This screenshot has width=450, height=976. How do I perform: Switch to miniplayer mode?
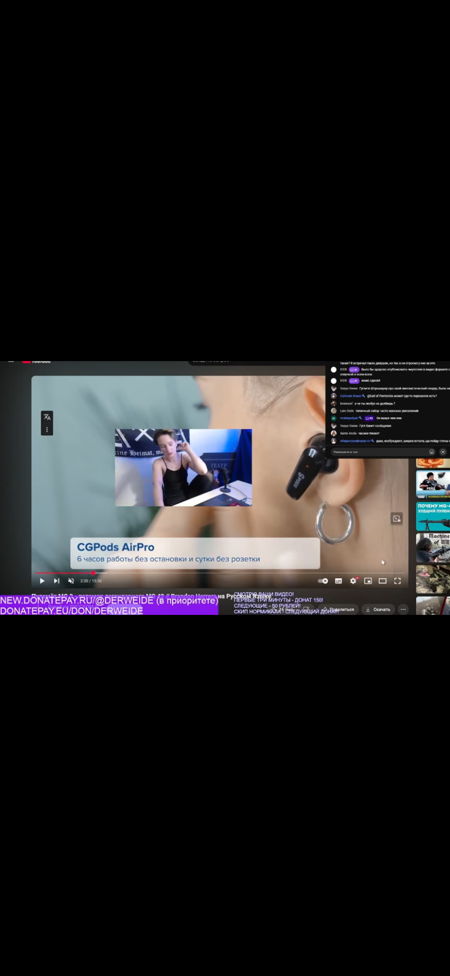click(x=368, y=581)
